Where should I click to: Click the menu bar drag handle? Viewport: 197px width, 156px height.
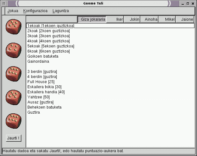[x=4, y=11]
